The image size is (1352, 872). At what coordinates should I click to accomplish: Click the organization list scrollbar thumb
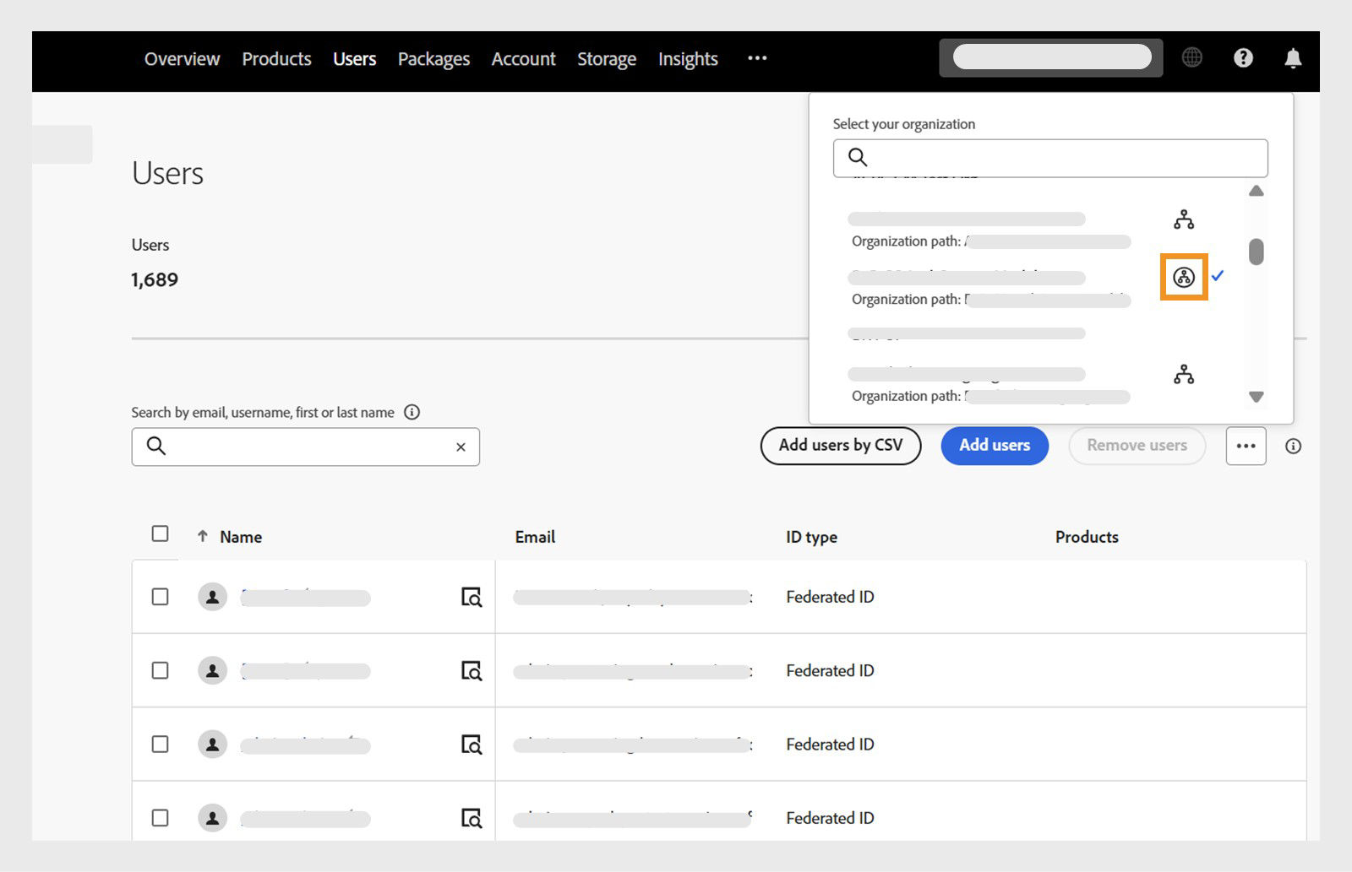1257,252
